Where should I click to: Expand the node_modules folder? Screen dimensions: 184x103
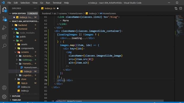click(14, 33)
